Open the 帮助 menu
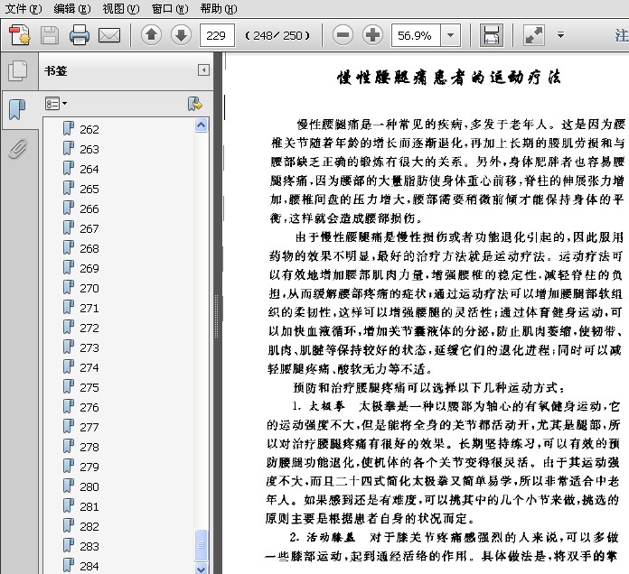 (219, 8)
